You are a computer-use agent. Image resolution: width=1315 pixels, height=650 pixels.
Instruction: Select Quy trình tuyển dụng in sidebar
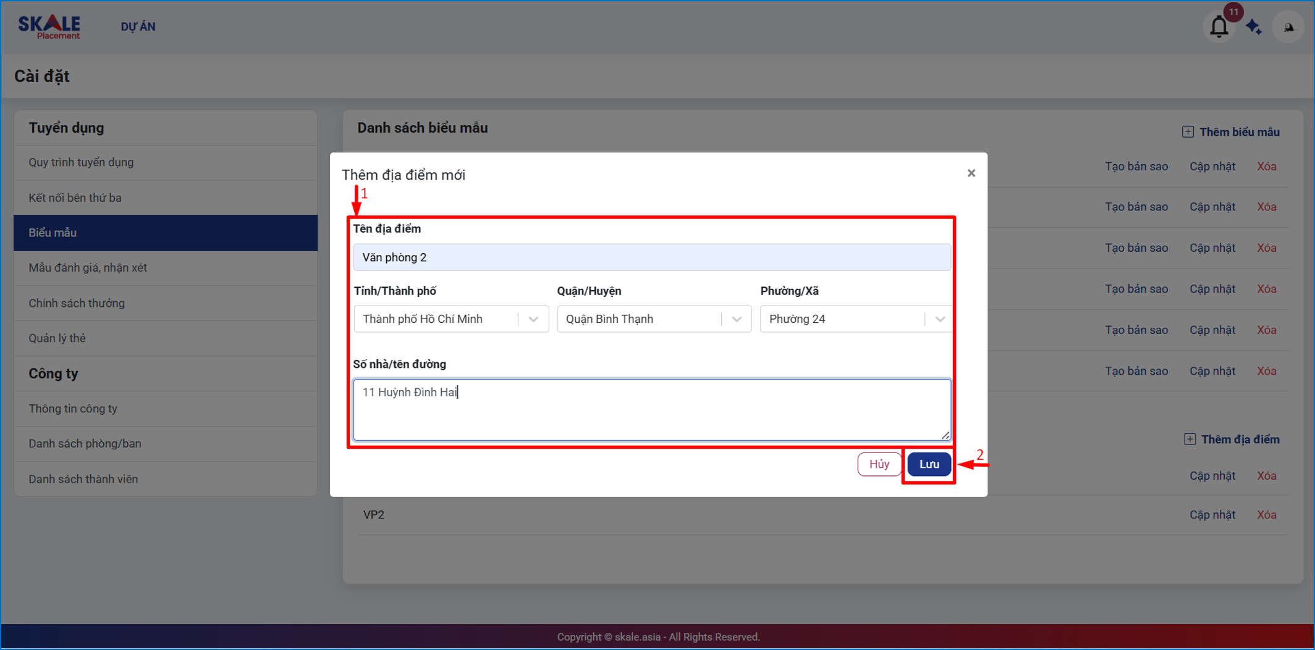click(81, 162)
